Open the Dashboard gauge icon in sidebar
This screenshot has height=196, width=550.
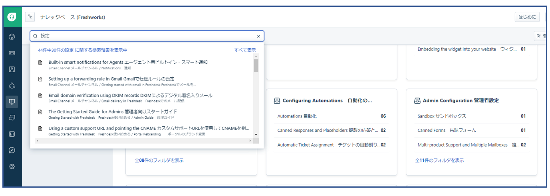[12, 37]
